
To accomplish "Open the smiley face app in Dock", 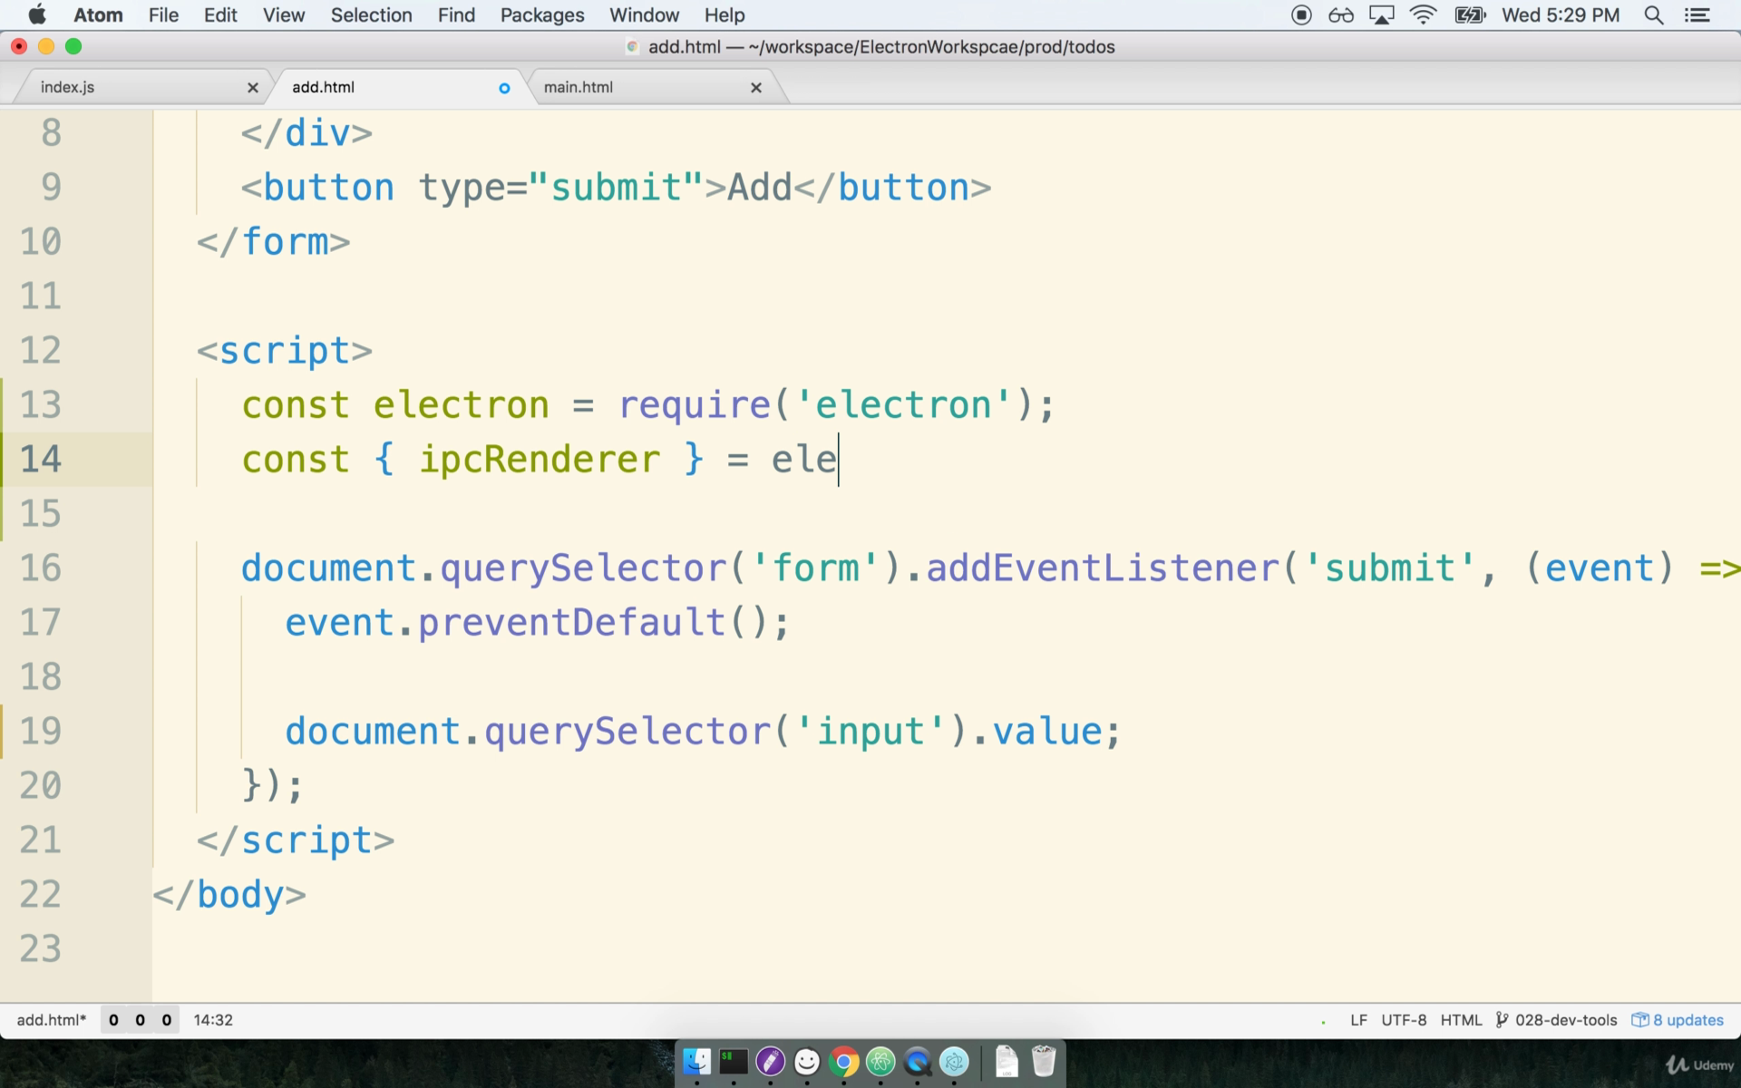I will coord(807,1061).
